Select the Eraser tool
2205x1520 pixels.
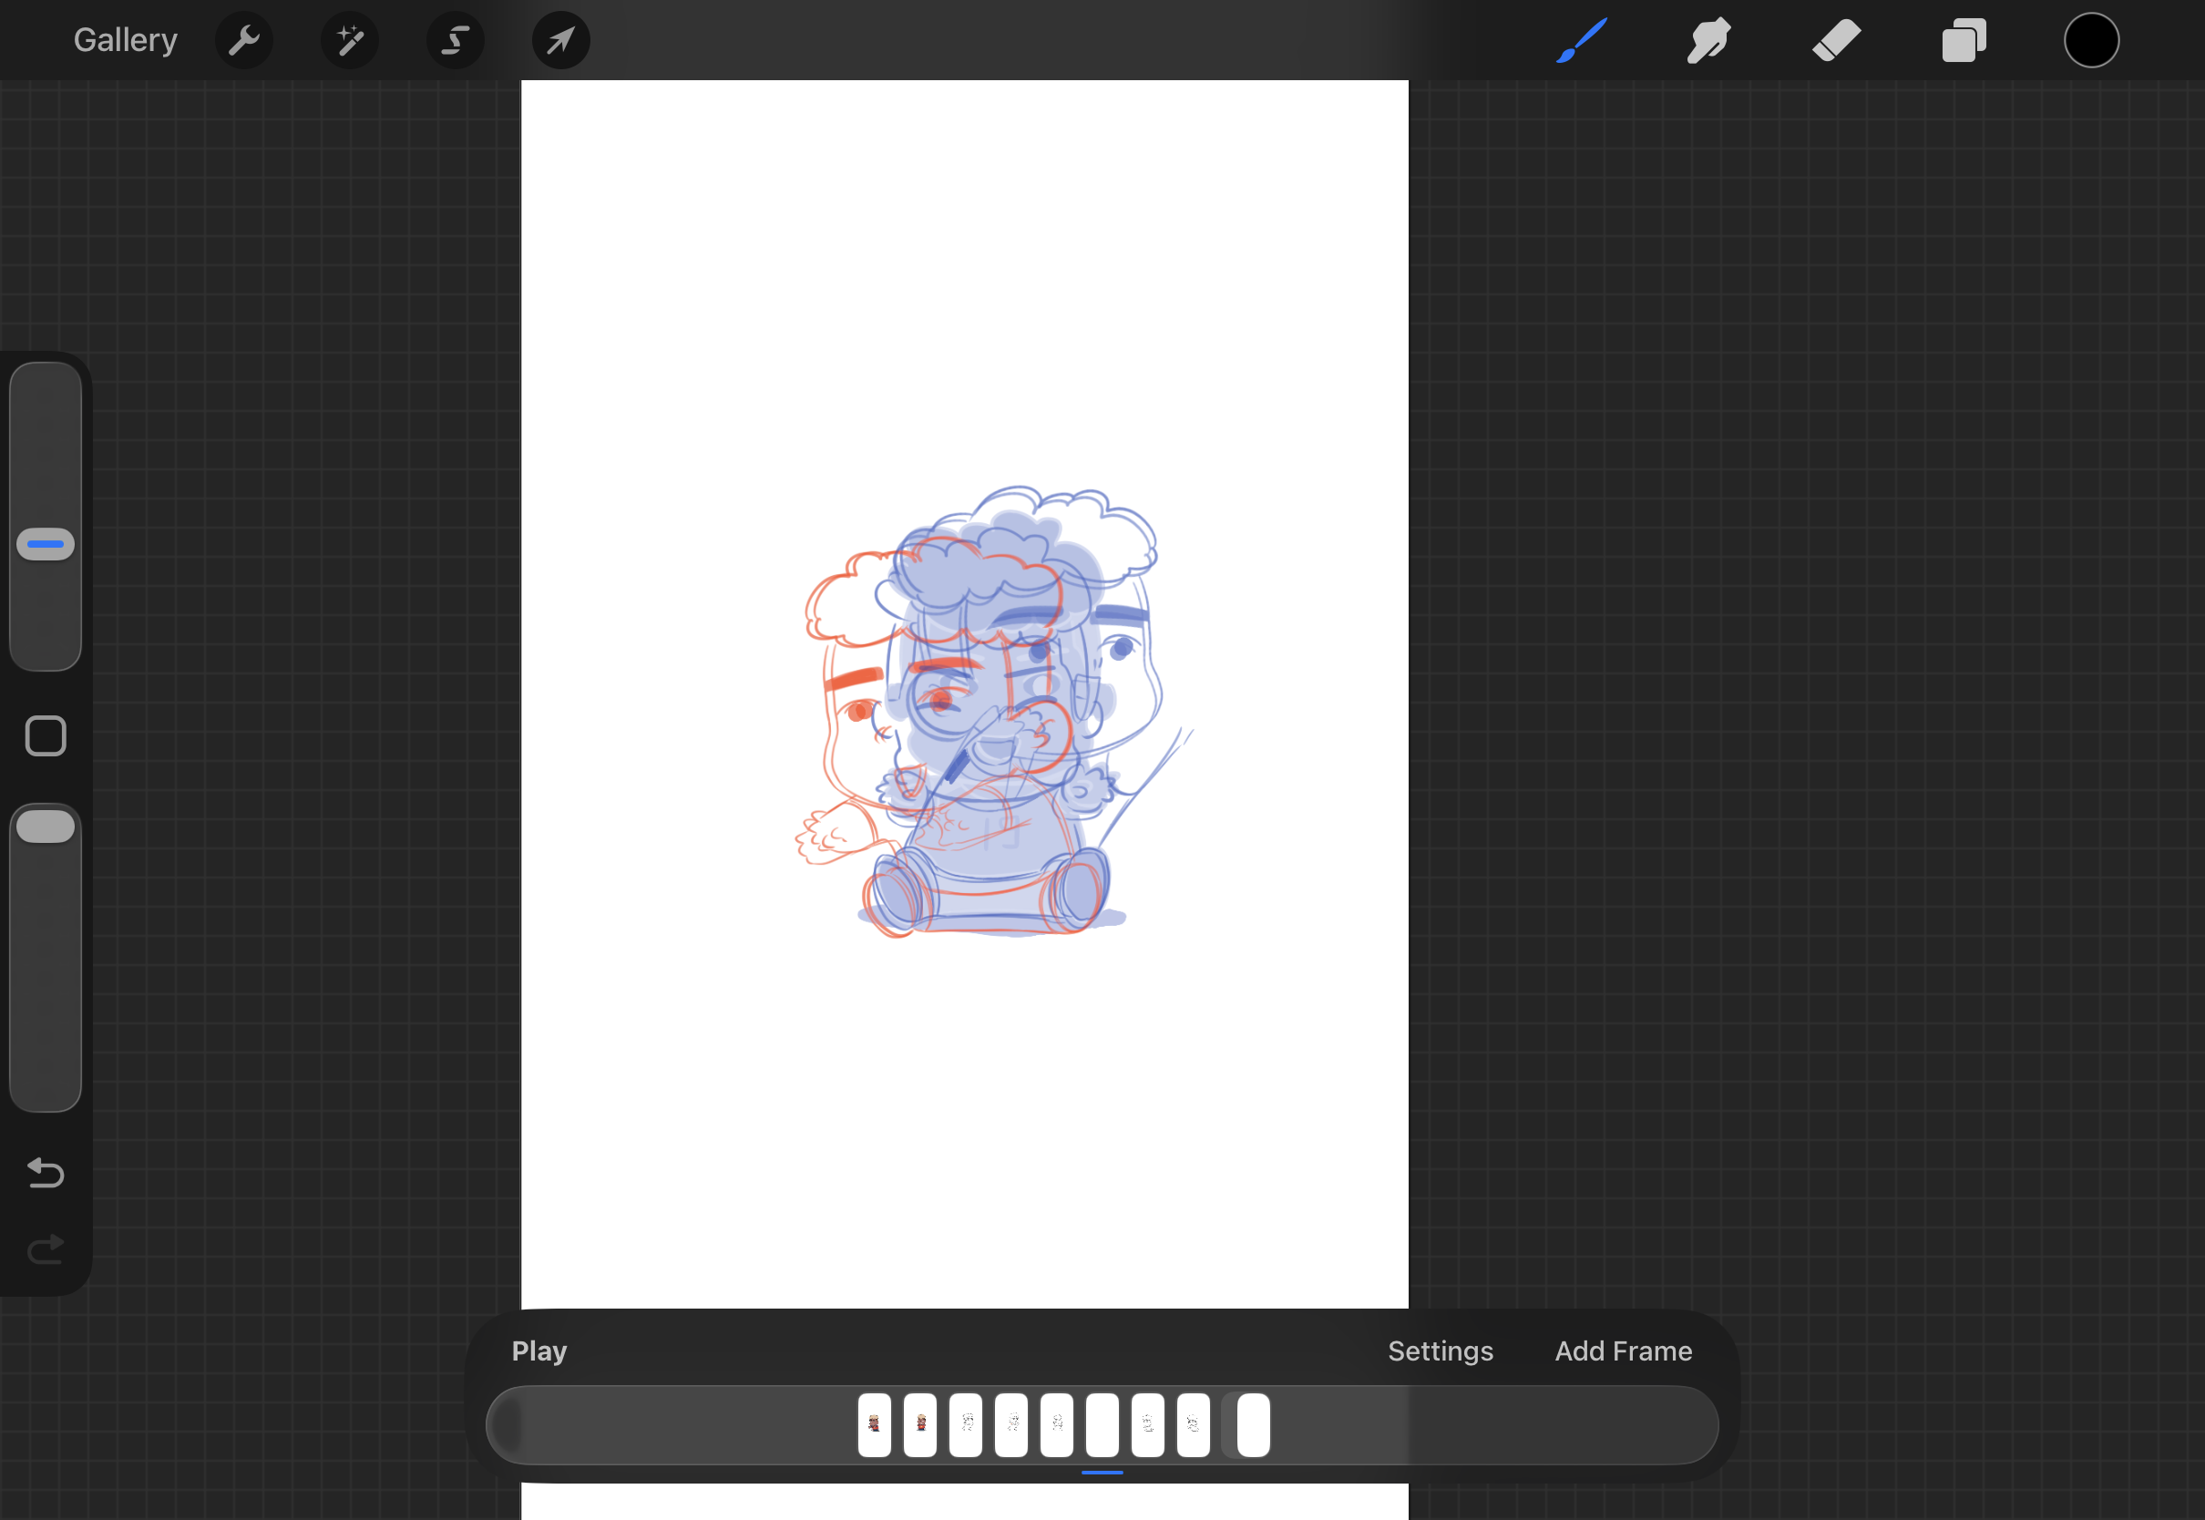pos(1837,40)
